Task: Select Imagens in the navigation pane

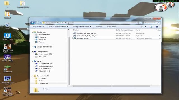Action: click(42, 37)
